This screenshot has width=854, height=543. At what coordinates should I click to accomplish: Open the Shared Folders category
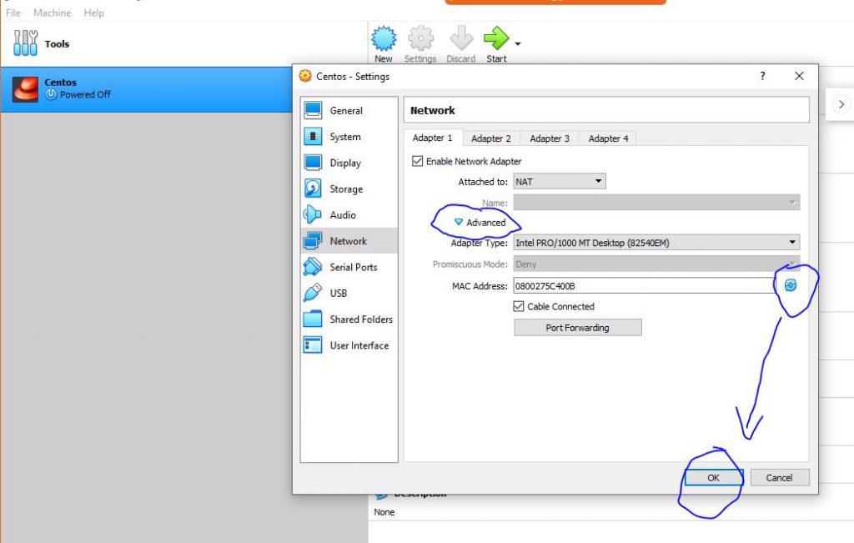360,319
